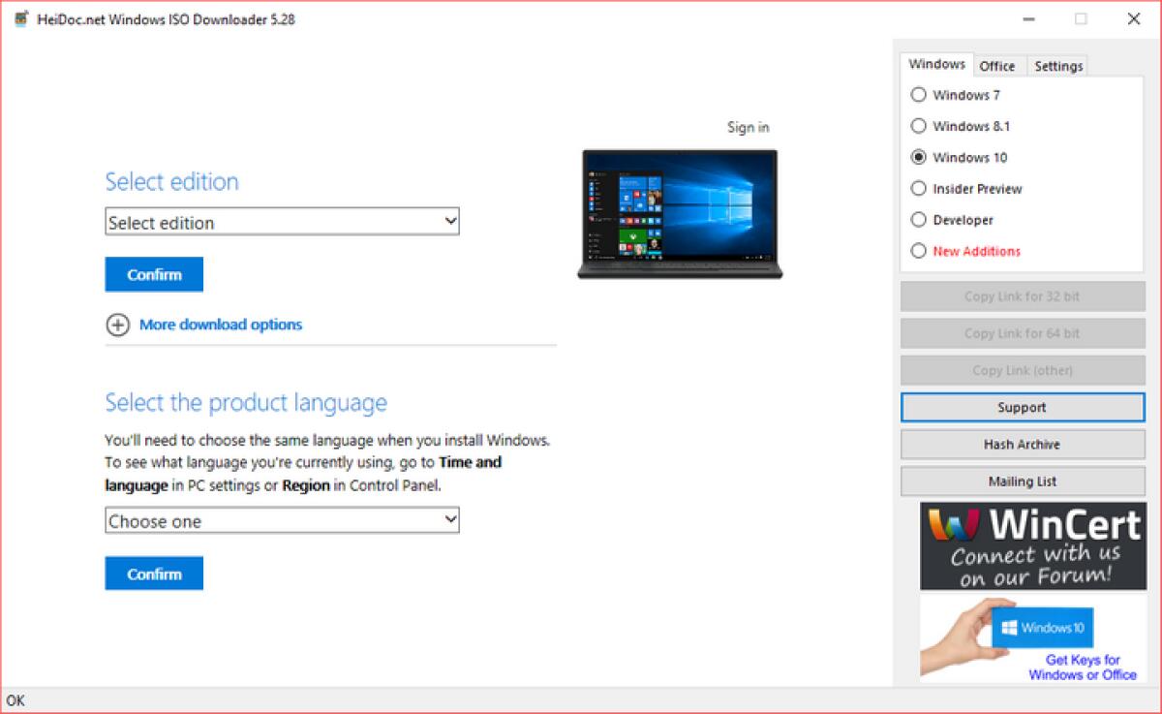Open the Select edition dropdown
Screen dimensions: 1162x714
tap(282, 222)
